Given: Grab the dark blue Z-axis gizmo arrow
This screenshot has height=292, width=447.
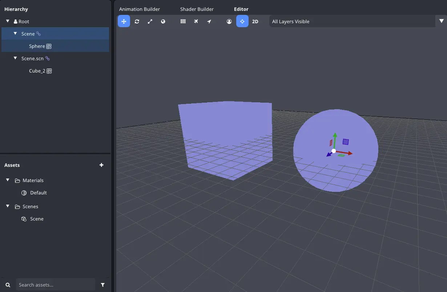Looking at the screenshot, I should click(x=329, y=155).
